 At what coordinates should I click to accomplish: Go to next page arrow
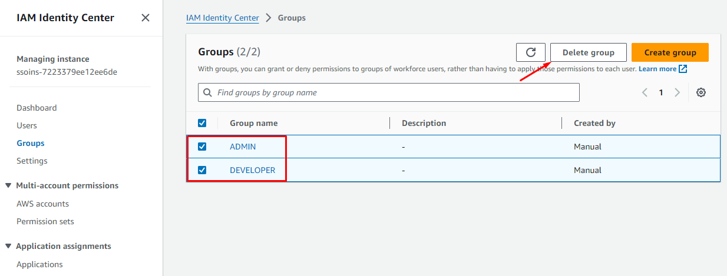(x=678, y=92)
